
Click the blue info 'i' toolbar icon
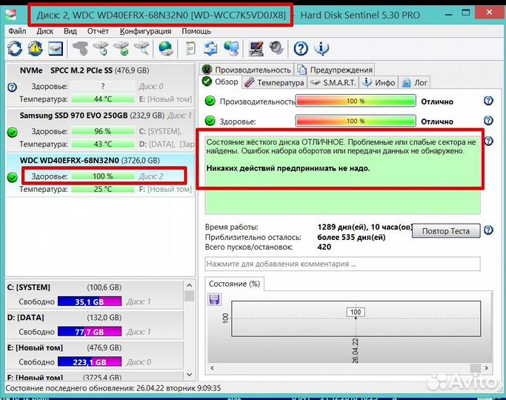click(x=322, y=49)
